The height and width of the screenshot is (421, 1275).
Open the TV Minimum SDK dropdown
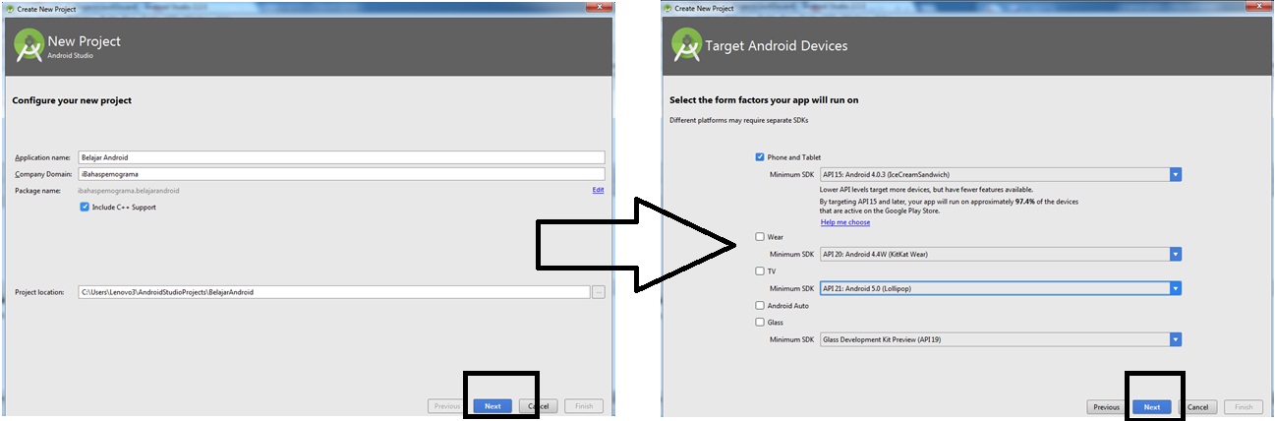pyautogui.click(x=1000, y=288)
